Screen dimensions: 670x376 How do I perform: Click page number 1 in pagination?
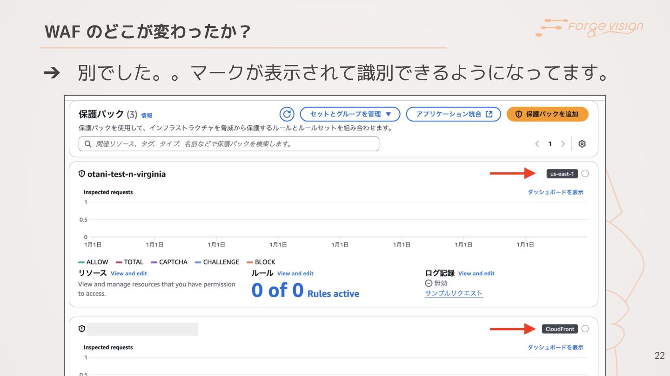point(550,144)
